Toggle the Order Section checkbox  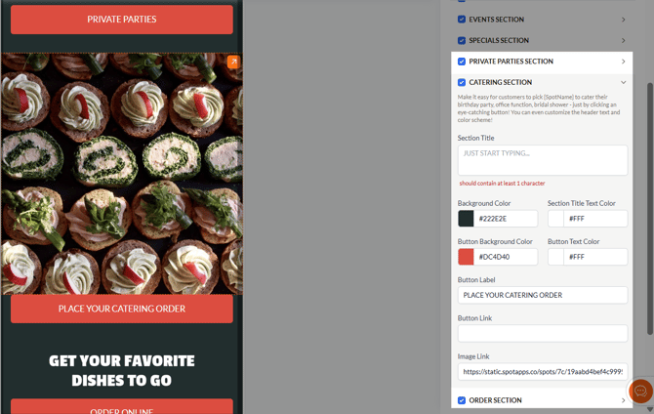click(462, 400)
